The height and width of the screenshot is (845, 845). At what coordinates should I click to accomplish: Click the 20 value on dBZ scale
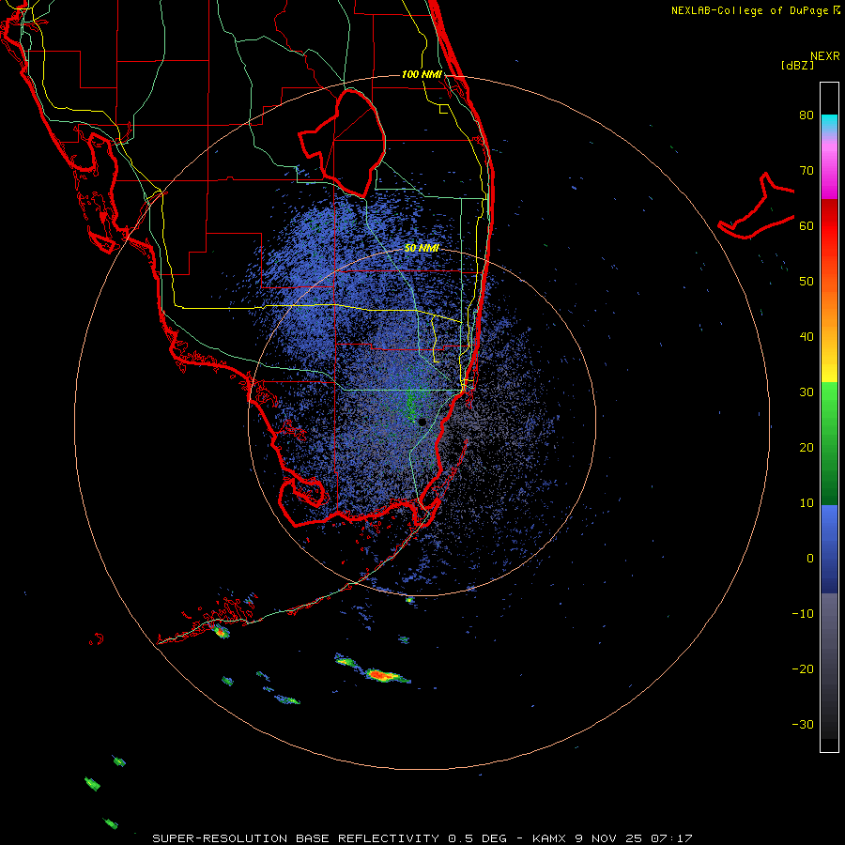click(x=807, y=448)
